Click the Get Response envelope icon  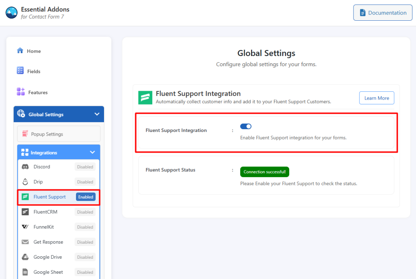click(x=25, y=242)
